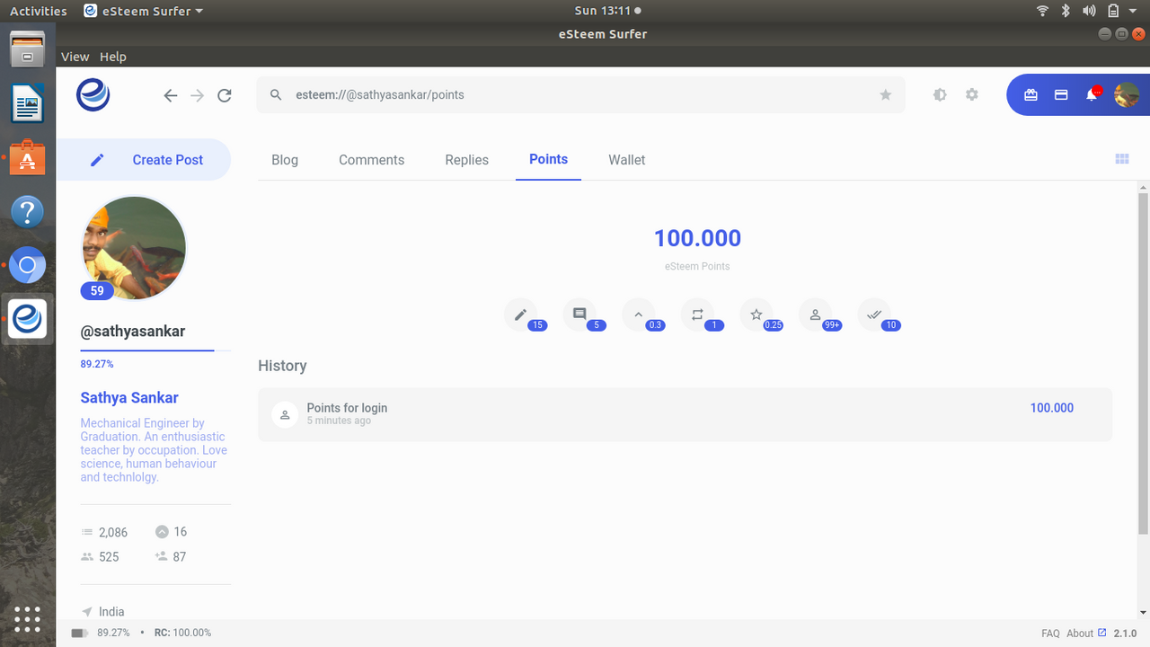Click the RC: 100.00% status

[x=182, y=633]
